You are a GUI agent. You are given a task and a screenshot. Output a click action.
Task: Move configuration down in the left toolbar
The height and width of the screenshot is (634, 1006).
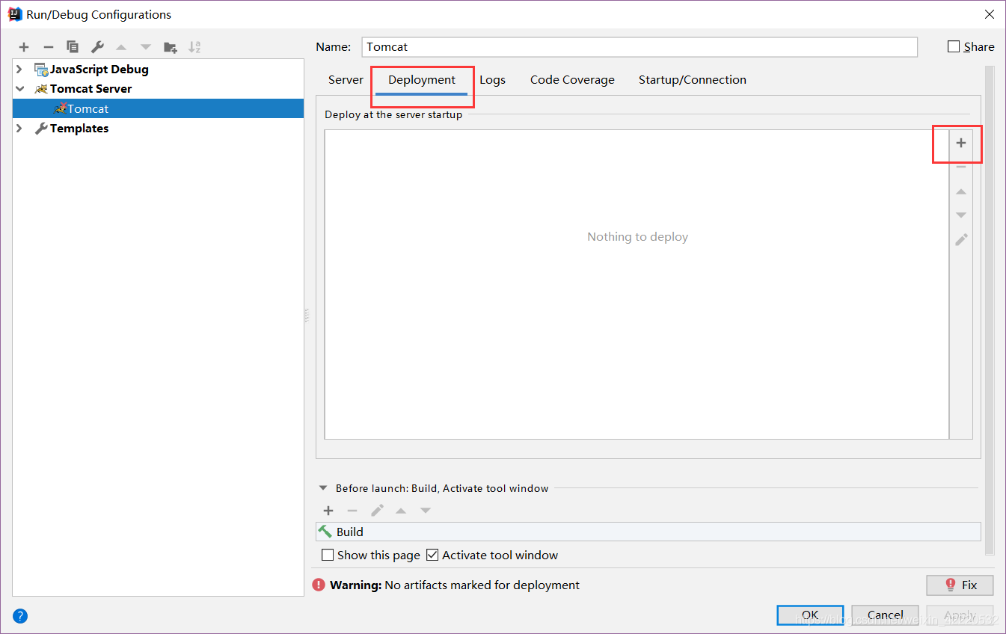point(146,47)
